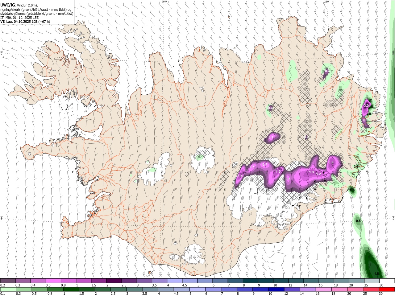Pick the grey-green 3 swatch in rain scale
The height and width of the screenshot is (296, 395).
[134, 290]
